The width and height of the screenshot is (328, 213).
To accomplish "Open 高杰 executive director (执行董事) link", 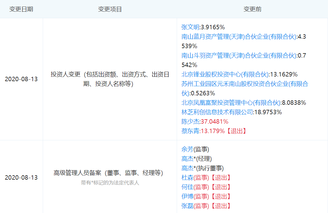I will 187,168.
